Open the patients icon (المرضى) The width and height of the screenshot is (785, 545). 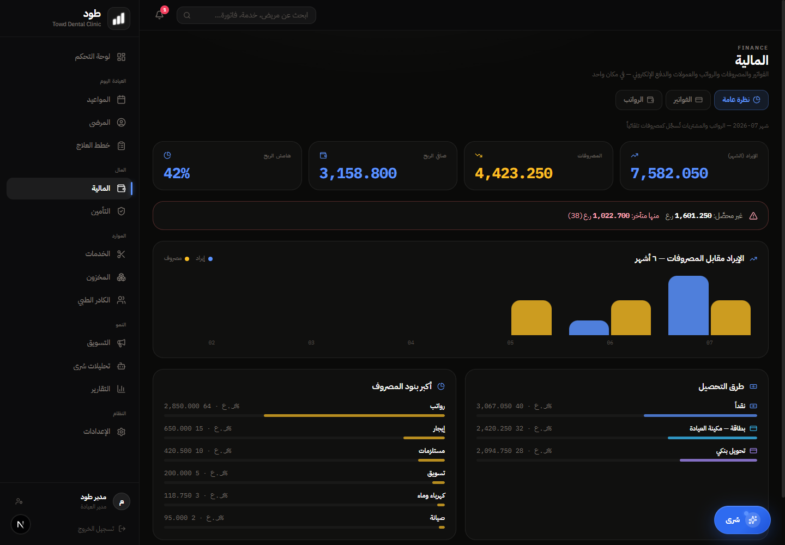point(122,123)
